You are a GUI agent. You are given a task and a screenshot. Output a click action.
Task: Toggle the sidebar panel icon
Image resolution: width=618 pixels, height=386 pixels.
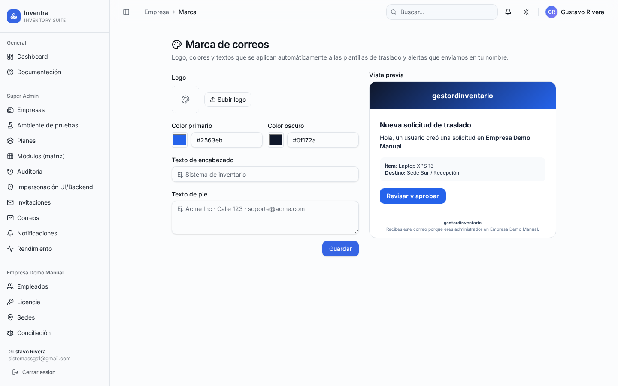tap(126, 12)
